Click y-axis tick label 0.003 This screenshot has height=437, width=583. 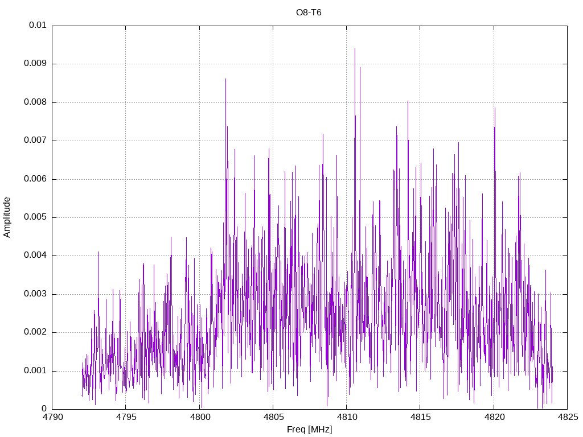[35, 294]
